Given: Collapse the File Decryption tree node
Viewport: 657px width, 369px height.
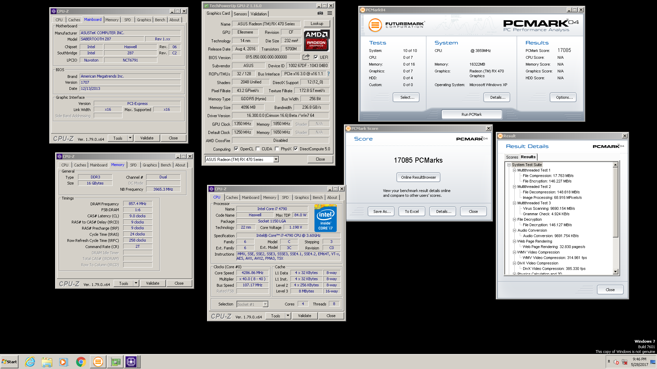Looking at the screenshot, I should point(514,219).
